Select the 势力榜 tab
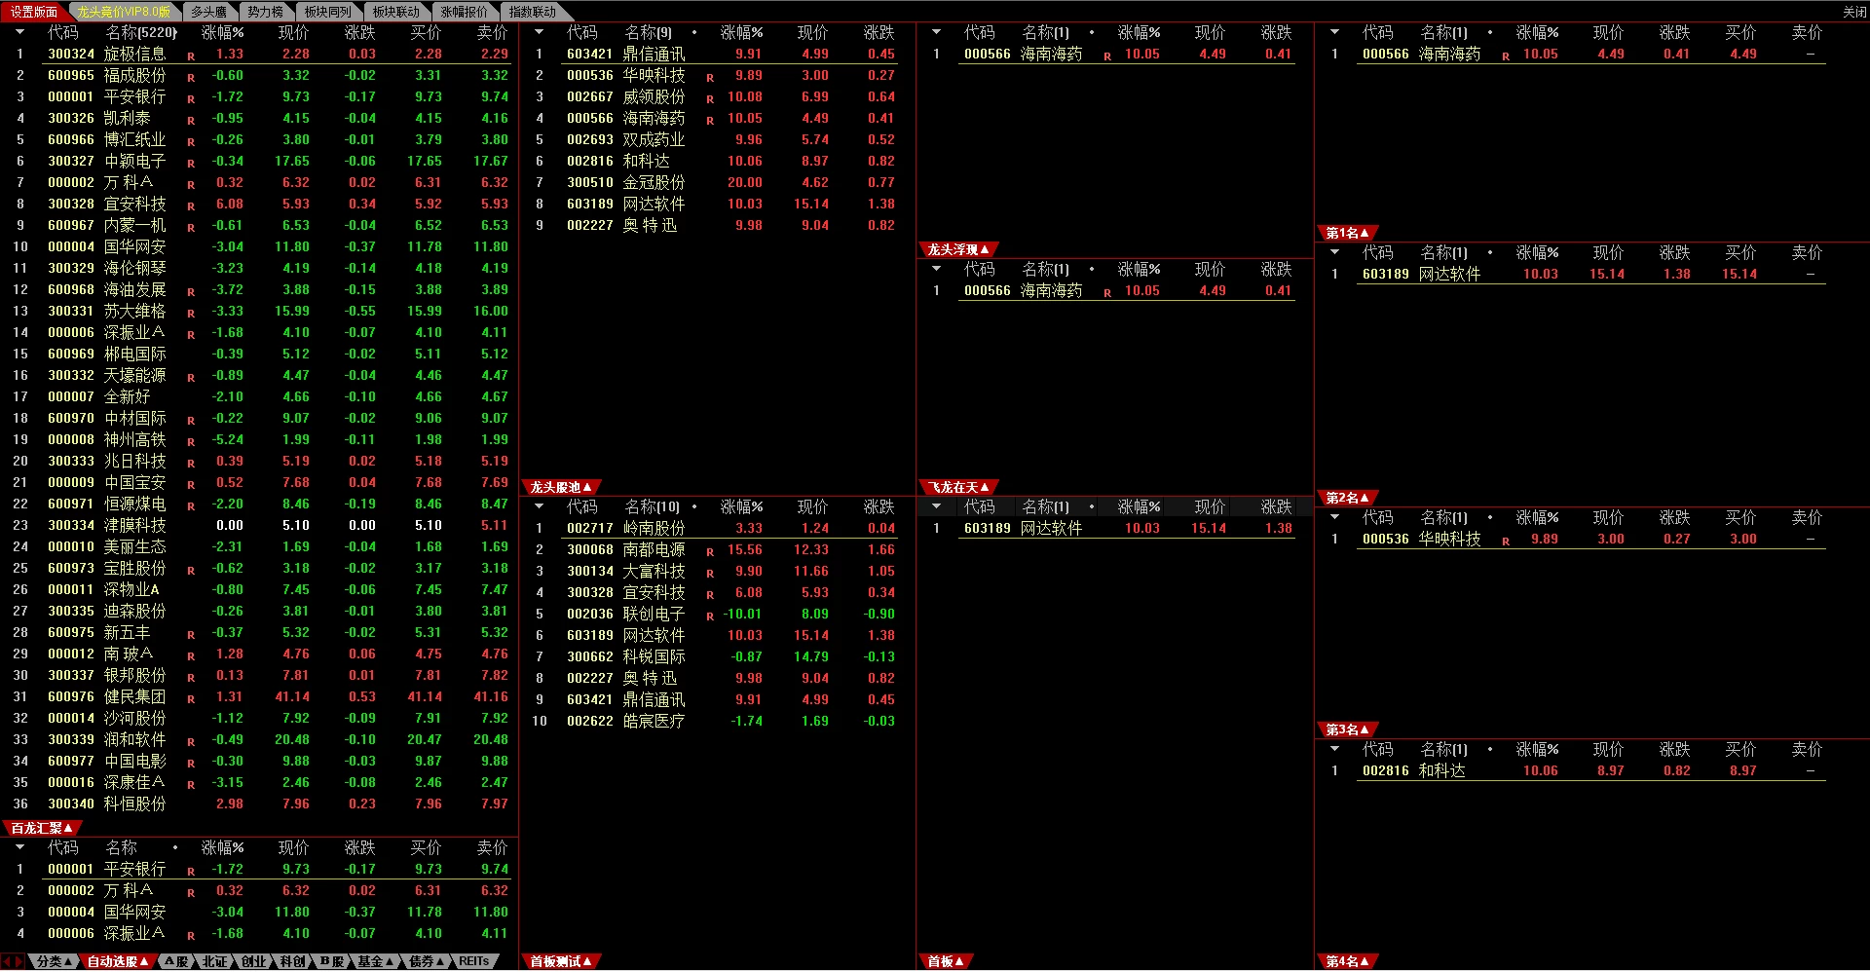Image resolution: width=1870 pixels, height=972 pixels. pyautogui.click(x=265, y=12)
